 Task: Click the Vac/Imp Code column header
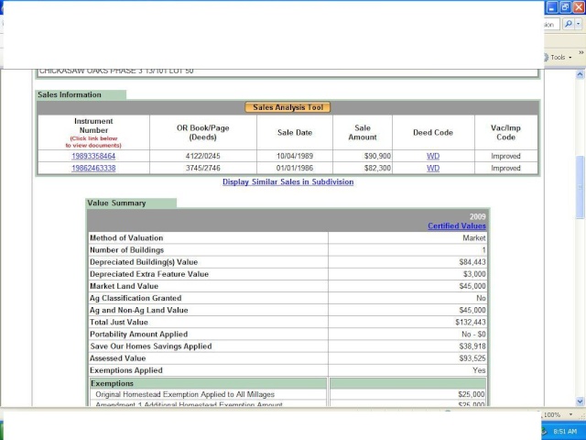[505, 132]
